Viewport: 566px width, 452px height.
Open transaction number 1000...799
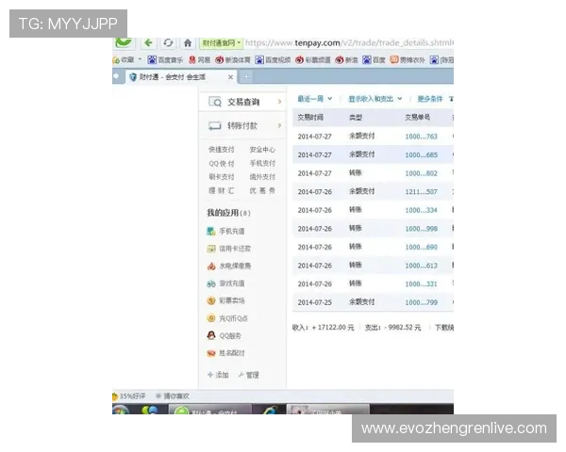pyautogui.click(x=421, y=302)
